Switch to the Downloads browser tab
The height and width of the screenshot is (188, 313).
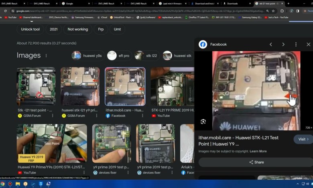point(232,3)
